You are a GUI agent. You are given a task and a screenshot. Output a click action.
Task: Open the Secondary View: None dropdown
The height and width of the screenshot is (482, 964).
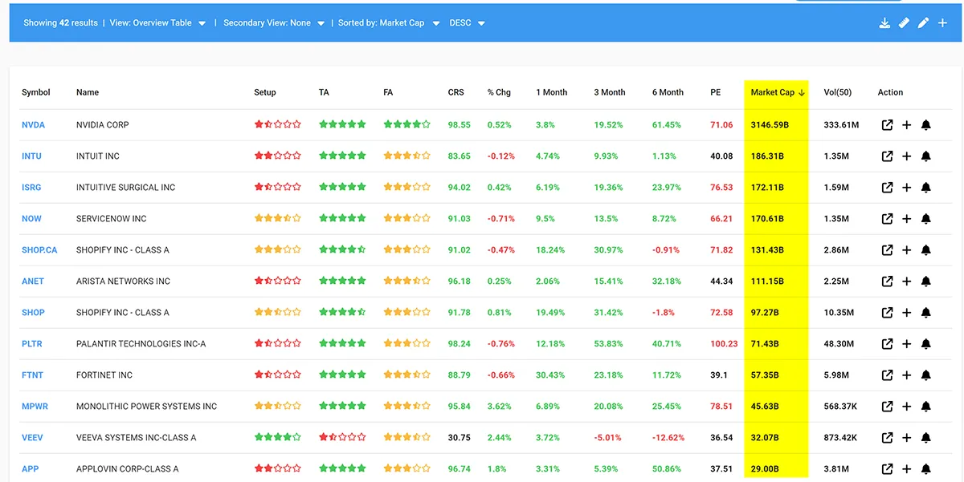pyautogui.click(x=274, y=23)
